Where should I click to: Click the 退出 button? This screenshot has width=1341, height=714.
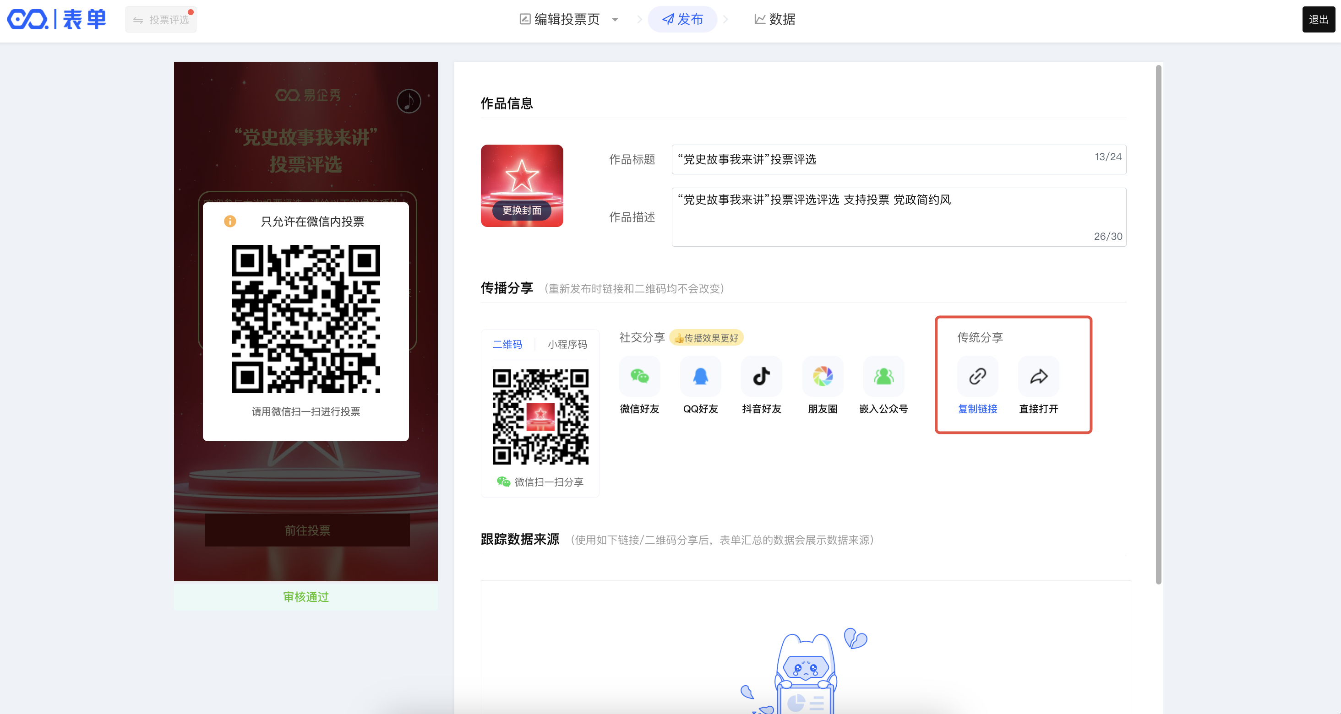coord(1318,20)
